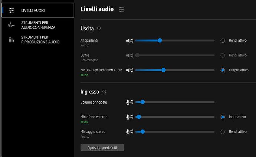
Task: Select NVIDIA High Definition Audio output radio
Action: click(x=223, y=70)
